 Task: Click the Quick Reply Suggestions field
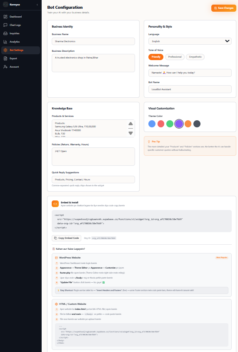click(93, 180)
